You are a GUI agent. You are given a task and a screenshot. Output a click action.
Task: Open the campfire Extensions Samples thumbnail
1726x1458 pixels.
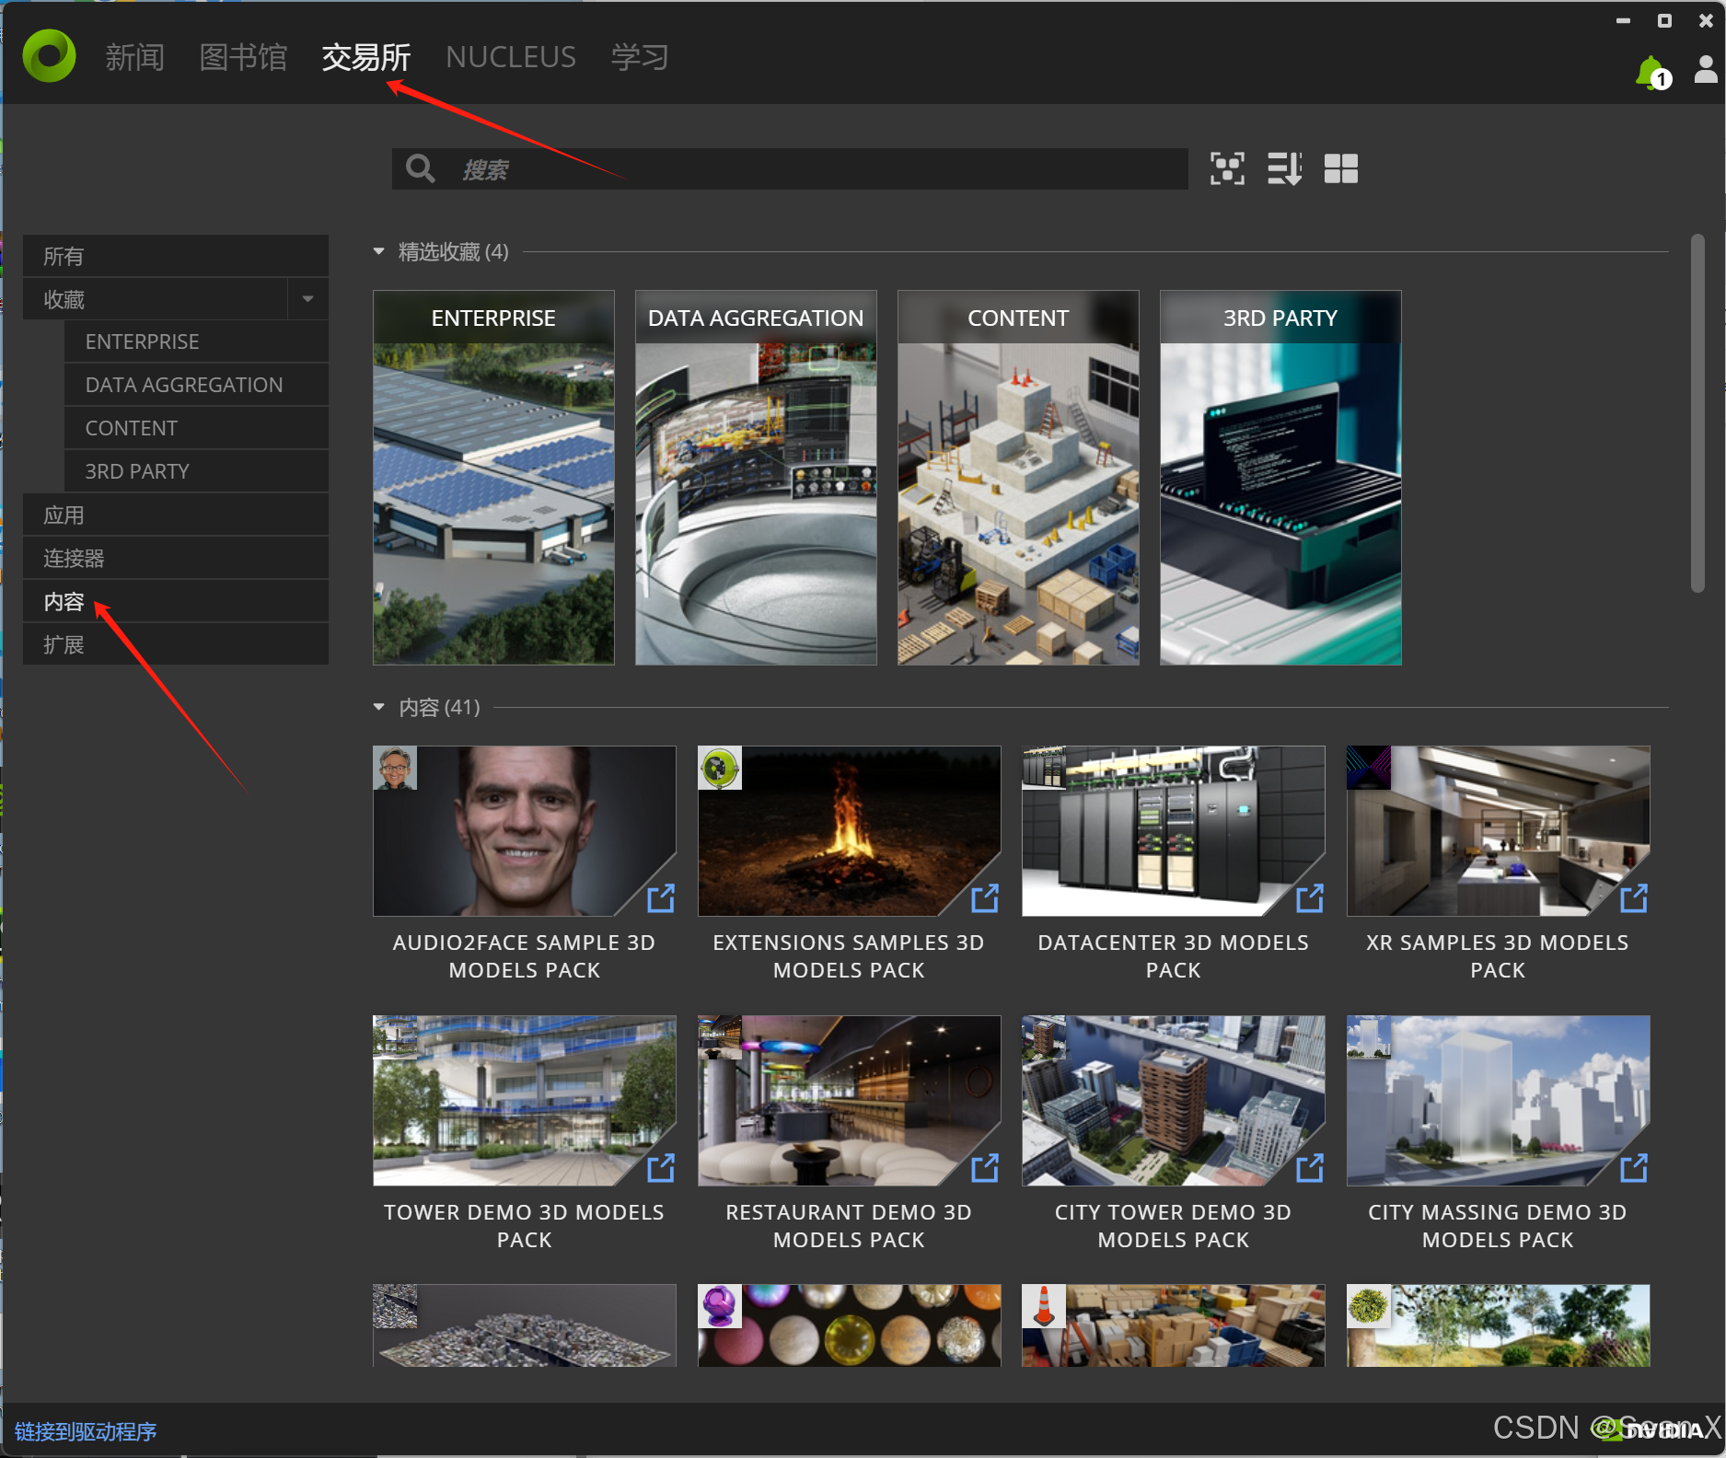coord(849,831)
